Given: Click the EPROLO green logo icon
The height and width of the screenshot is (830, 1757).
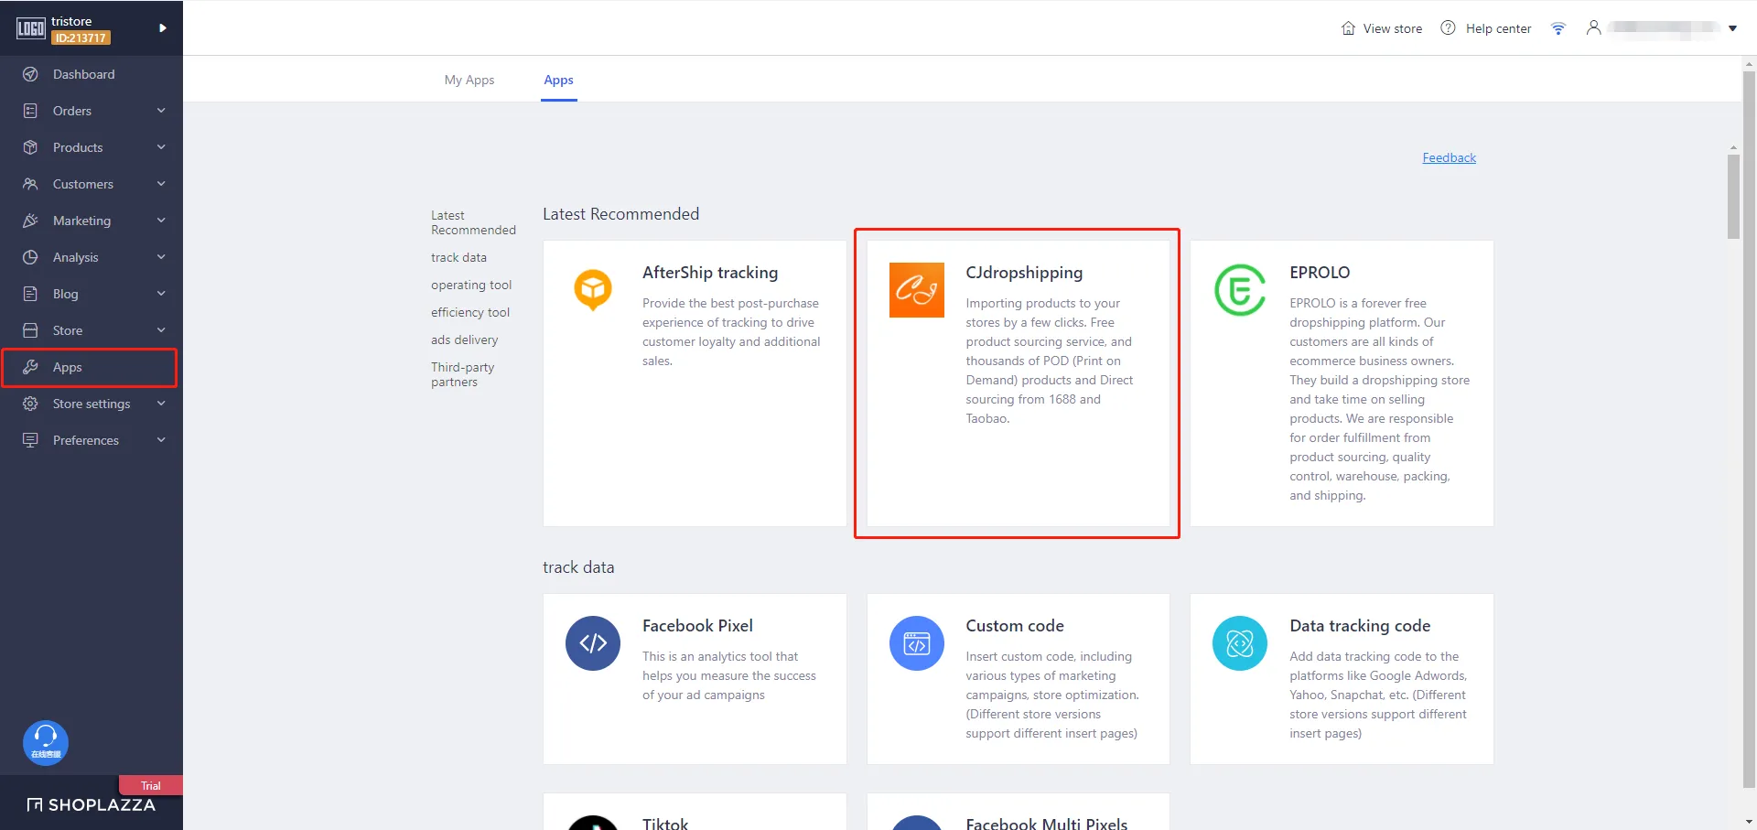Looking at the screenshot, I should [x=1239, y=290].
